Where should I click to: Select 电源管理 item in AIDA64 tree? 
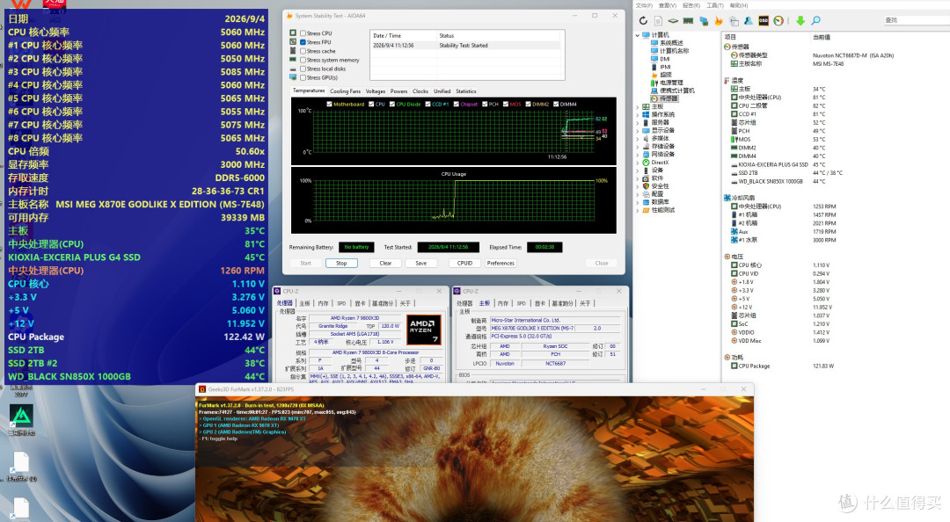pyautogui.click(x=671, y=83)
